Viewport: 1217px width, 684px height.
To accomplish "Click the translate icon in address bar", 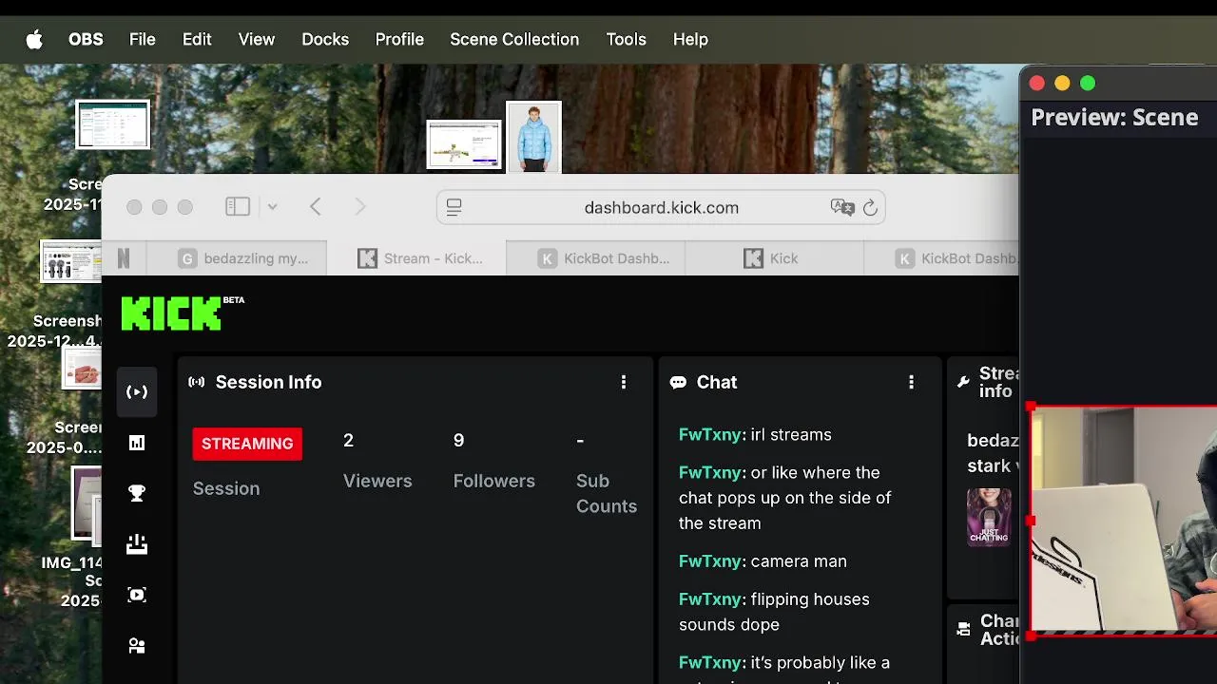I will tap(842, 207).
